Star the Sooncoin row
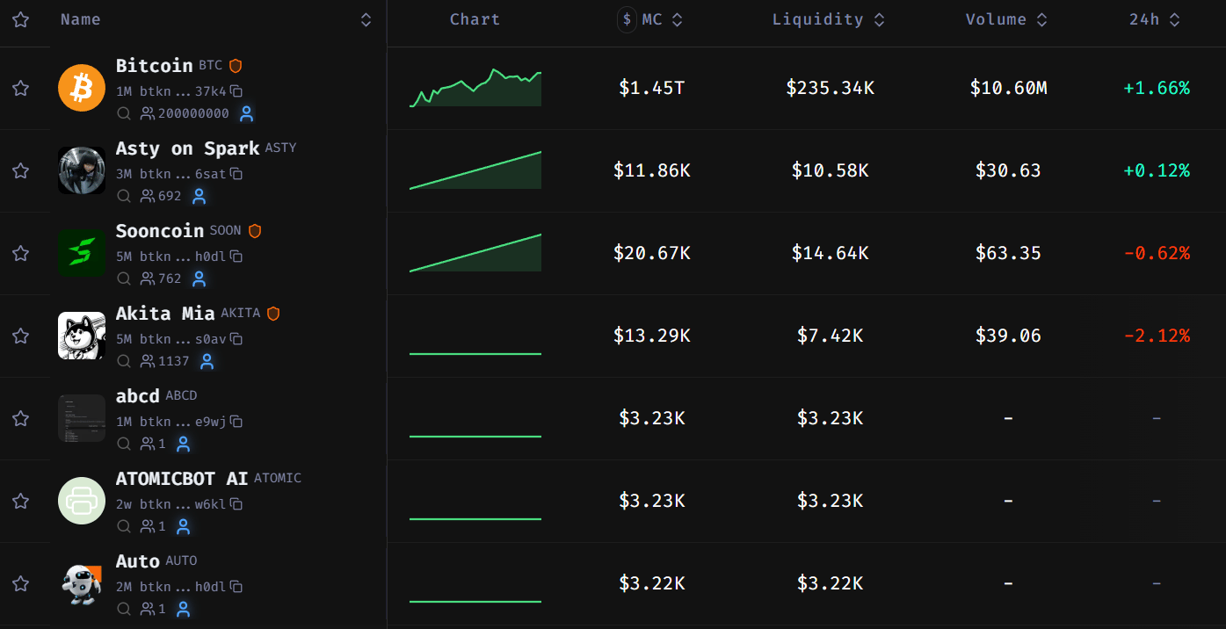1226x629 pixels. [x=20, y=253]
